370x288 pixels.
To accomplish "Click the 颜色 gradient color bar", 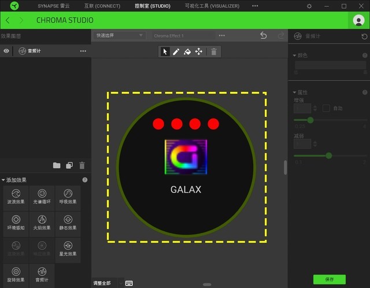I will pos(330,65).
